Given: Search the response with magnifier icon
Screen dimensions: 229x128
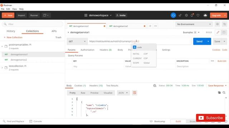Looking at the screenshot, I should [x=224, y=92].
